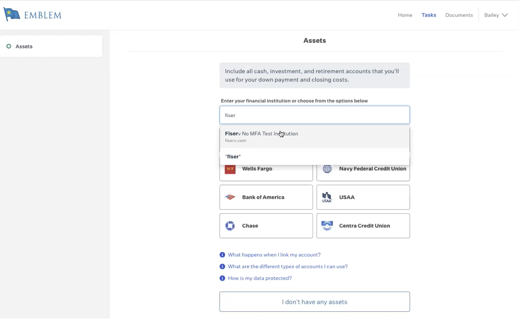The height and width of the screenshot is (320, 520).
Task: Click the USAA logo icon
Action: (x=327, y=197)
